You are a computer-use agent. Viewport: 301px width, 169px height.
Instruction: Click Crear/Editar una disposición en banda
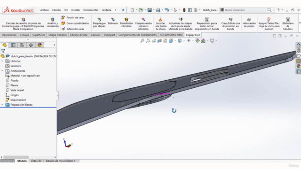(230, 24)
